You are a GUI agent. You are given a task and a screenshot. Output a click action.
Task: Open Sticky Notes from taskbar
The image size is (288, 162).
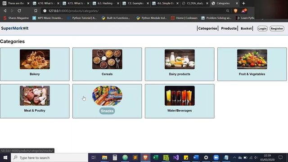[x=186, y=157]
